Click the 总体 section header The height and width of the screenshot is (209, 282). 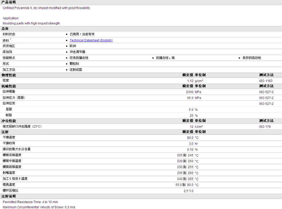coord(5,29)
